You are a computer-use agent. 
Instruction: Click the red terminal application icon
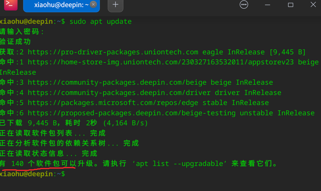point(11,5)
